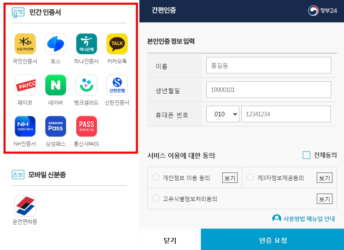
Task: Open the 010 phone prefix dropdown
Action: pos(222,114)
